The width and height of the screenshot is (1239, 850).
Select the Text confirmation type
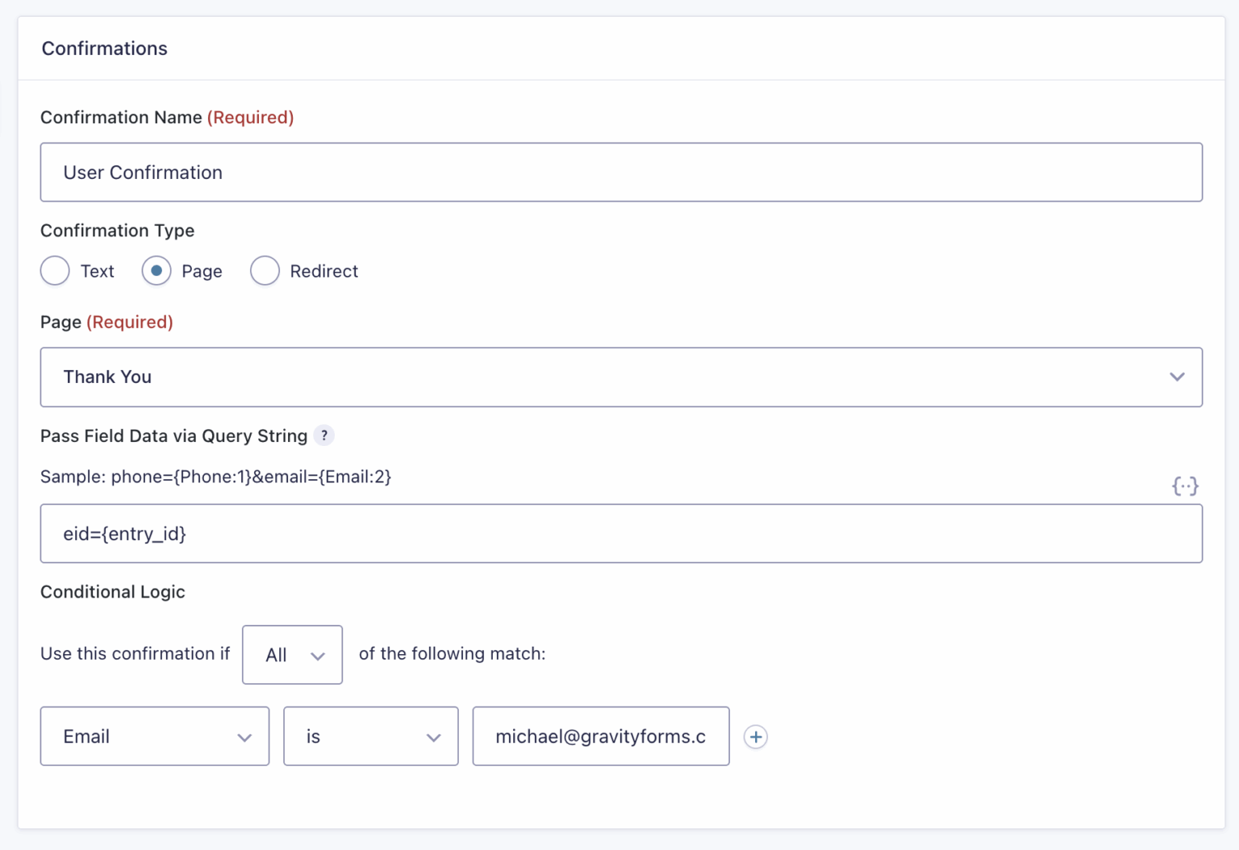(x=54, y=271)
